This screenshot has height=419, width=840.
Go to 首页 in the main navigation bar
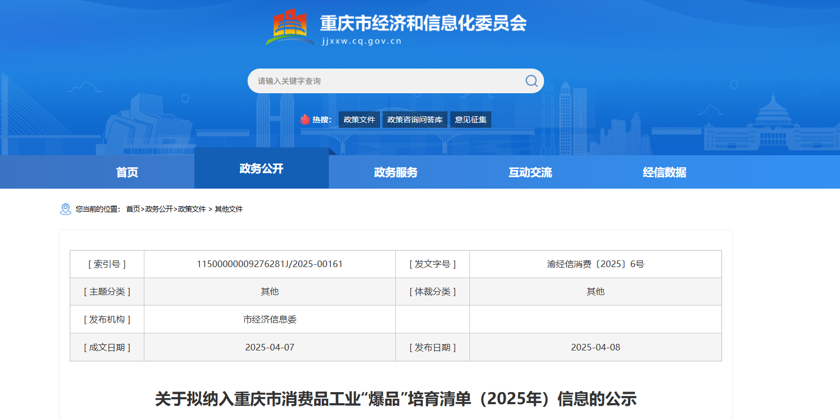click(127, 172)
